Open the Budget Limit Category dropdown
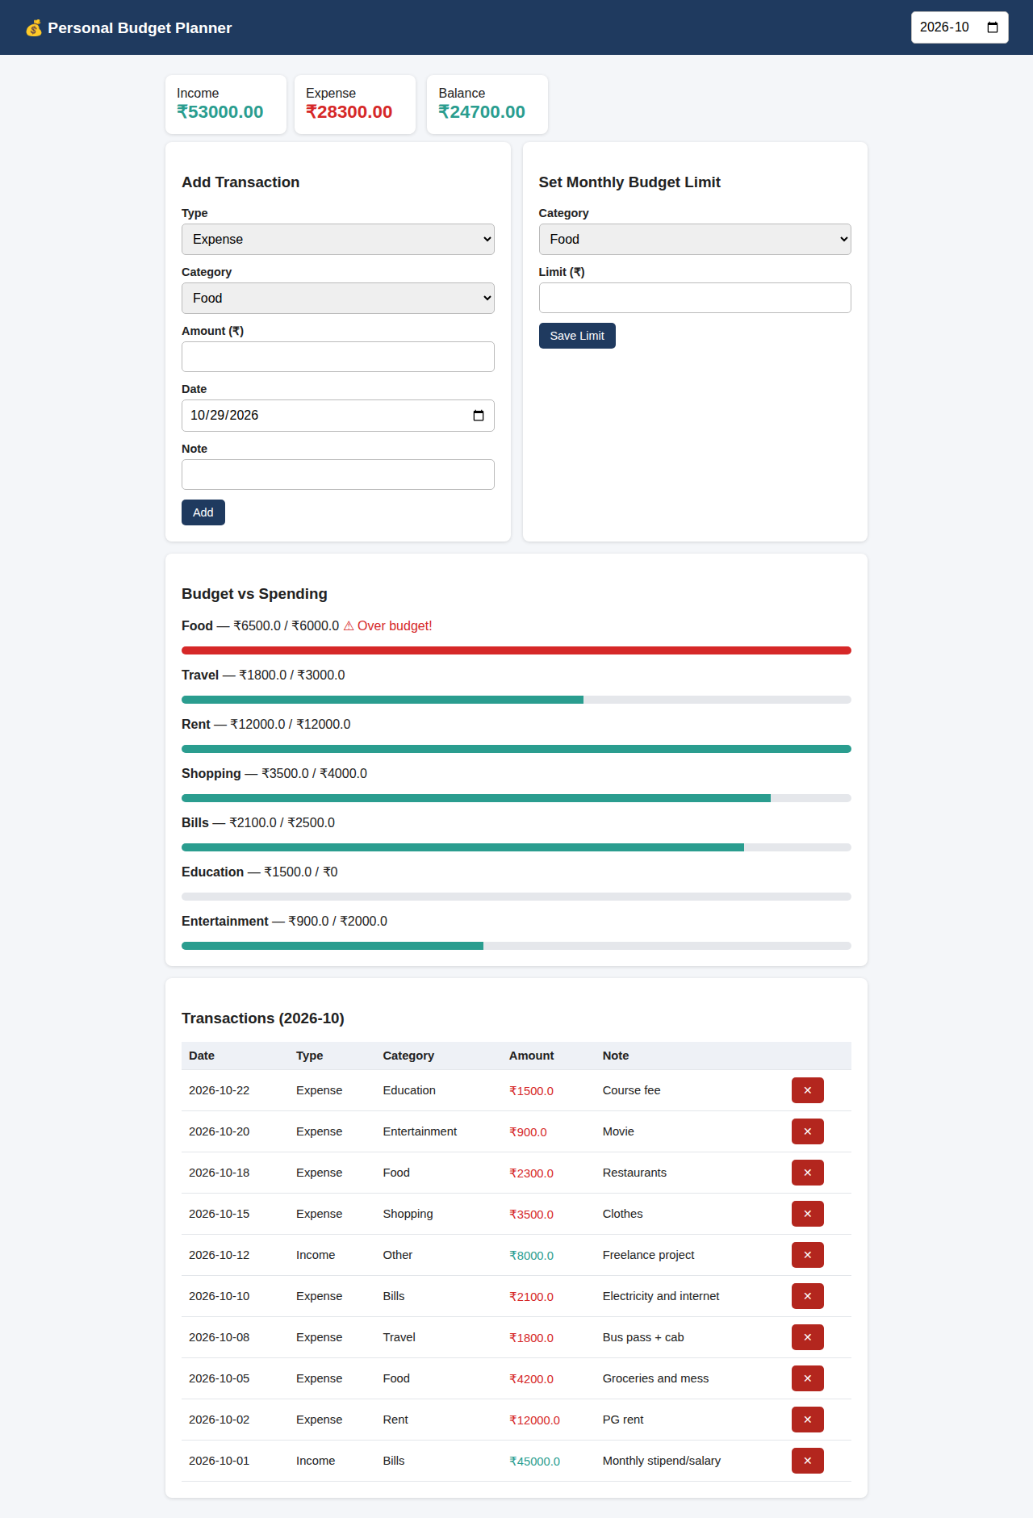The height and width of the screenshot is (1518, 1033). (695, 240)
